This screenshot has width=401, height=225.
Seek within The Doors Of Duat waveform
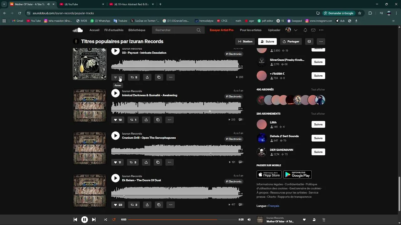(x=177, y=193)
